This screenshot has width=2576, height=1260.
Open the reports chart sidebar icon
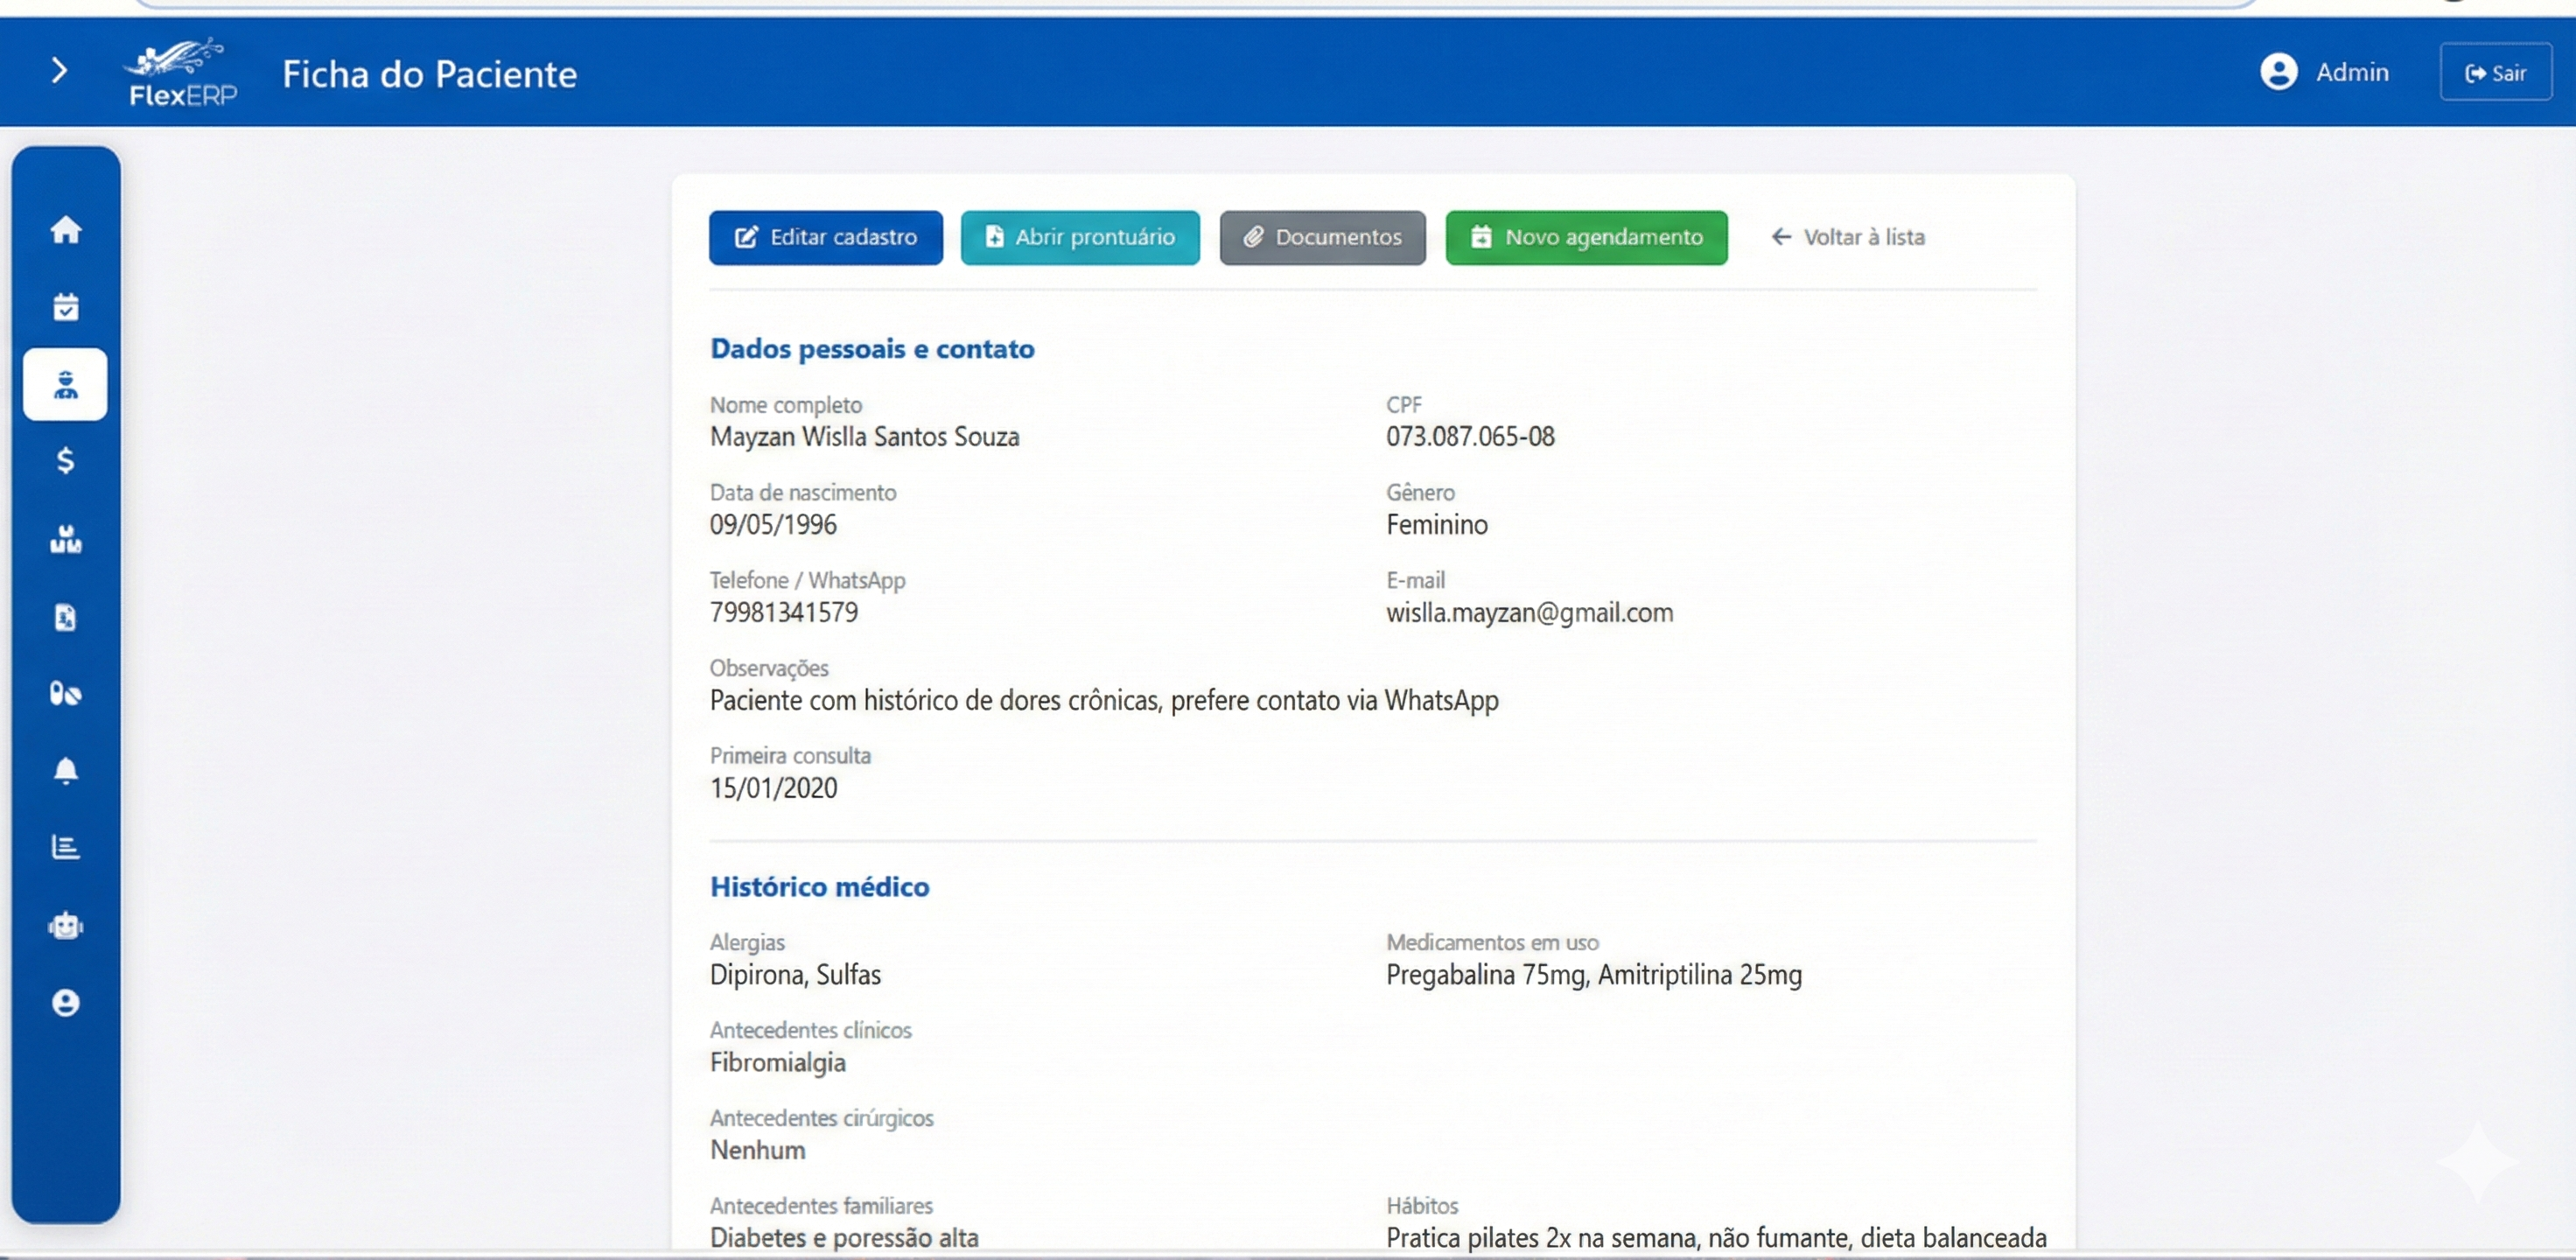[66, 848]
